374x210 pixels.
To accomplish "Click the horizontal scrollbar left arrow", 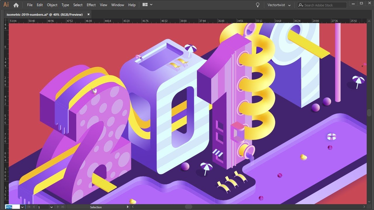I will pos(132,207).
